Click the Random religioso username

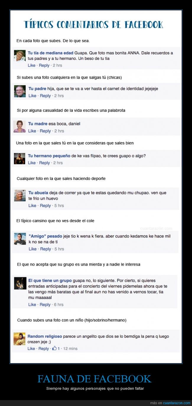pos(45,336)
